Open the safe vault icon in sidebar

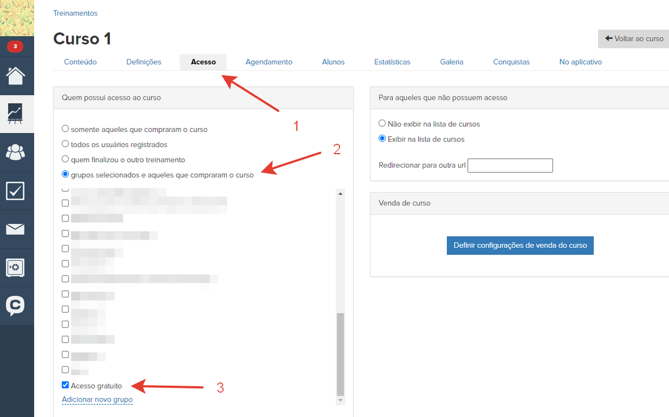pyautogui.click(x=16, y=267)
